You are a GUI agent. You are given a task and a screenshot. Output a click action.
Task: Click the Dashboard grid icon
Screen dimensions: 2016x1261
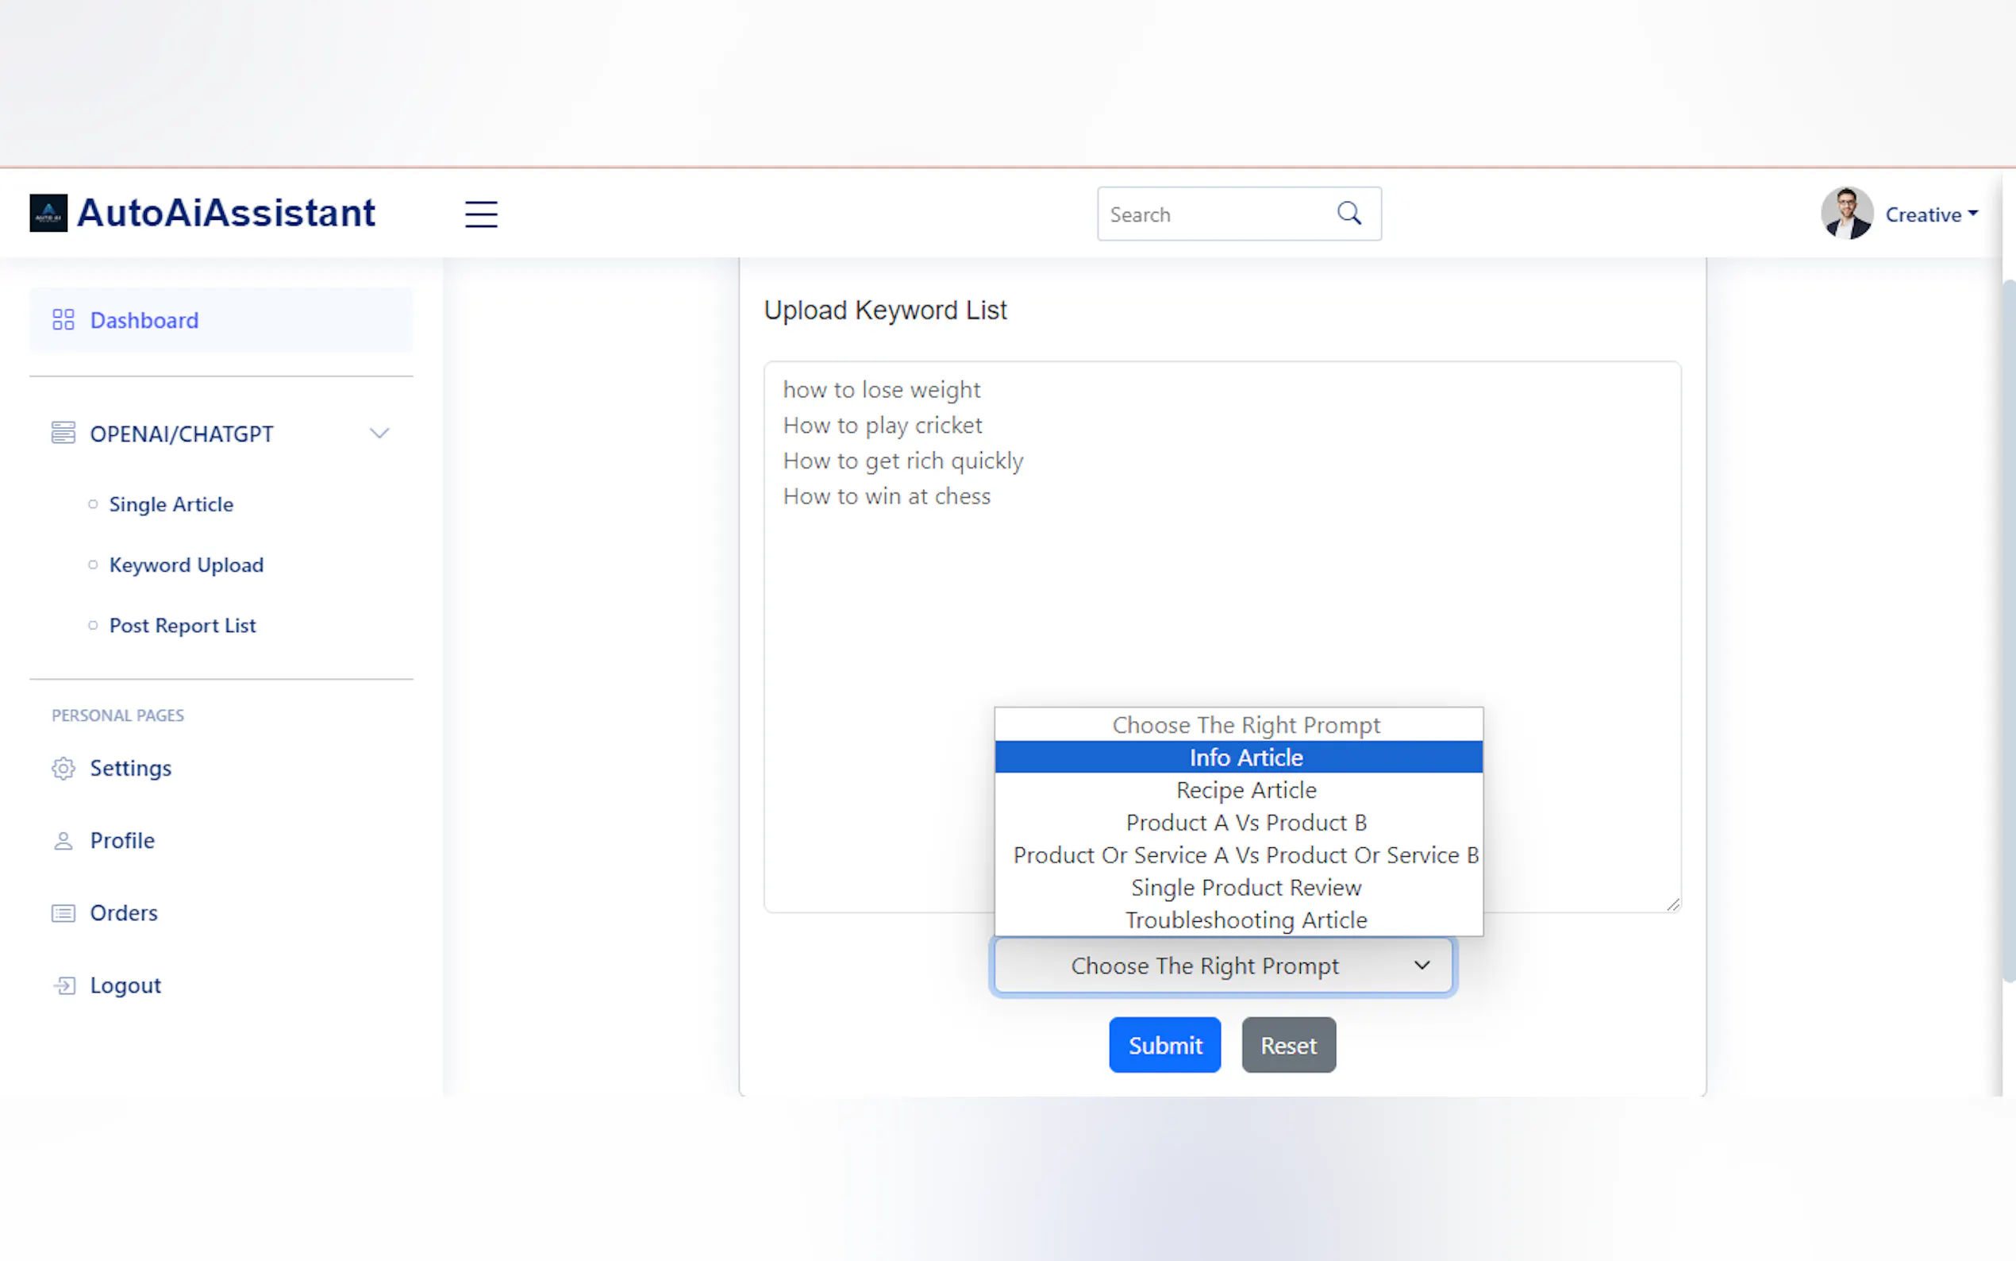click(x=63, y=320)
